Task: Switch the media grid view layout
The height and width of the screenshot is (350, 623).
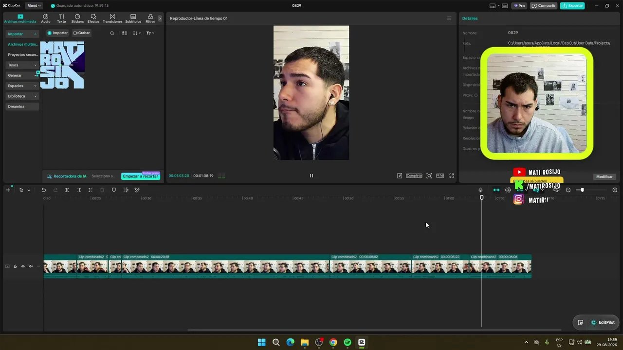Action: 125,33
